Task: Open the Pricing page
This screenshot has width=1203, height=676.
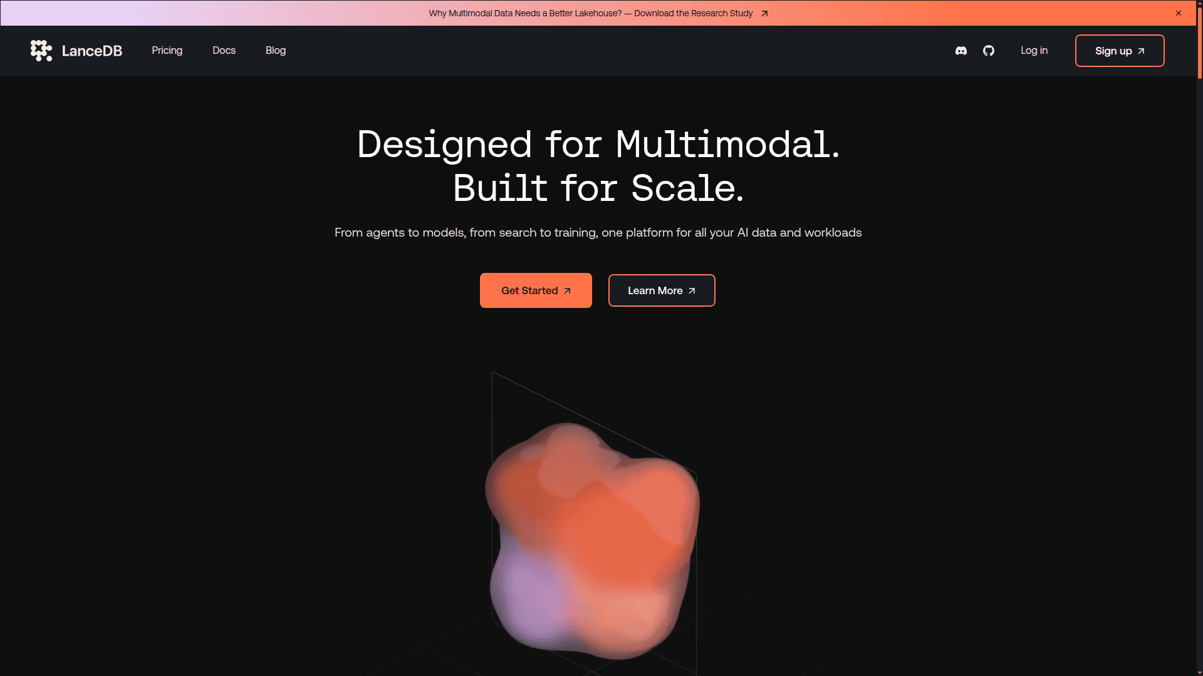Action: (x=167, y=51)
